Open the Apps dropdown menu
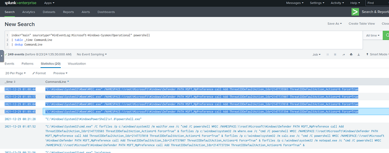 tap(49, 3)
